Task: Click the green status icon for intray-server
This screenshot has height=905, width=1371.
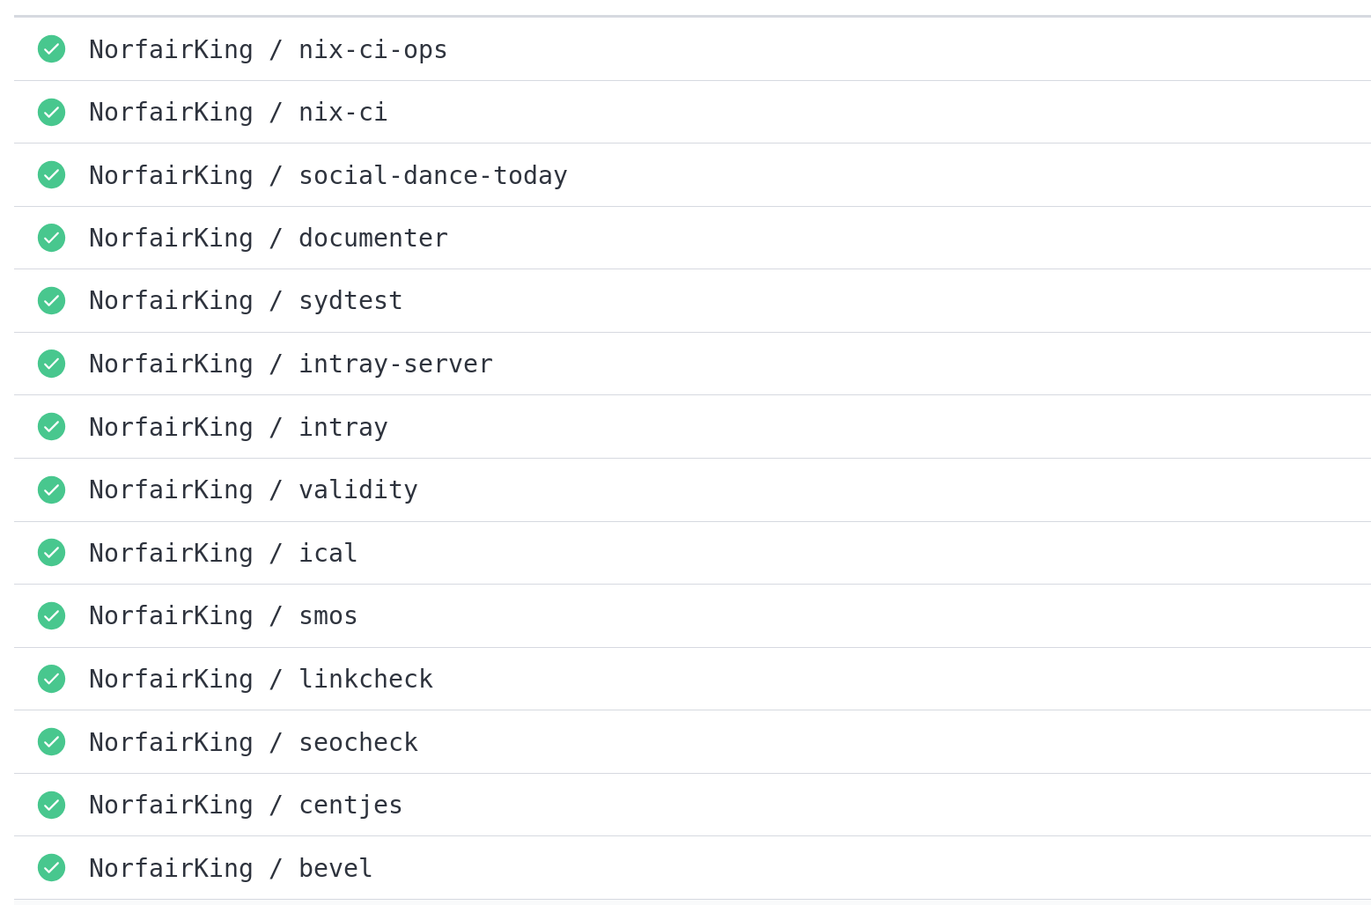Action: coord(51,364)
